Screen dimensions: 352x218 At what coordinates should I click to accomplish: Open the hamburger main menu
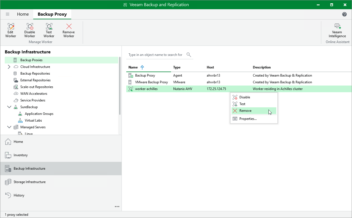pyautogui.click(x=8, y=14)
